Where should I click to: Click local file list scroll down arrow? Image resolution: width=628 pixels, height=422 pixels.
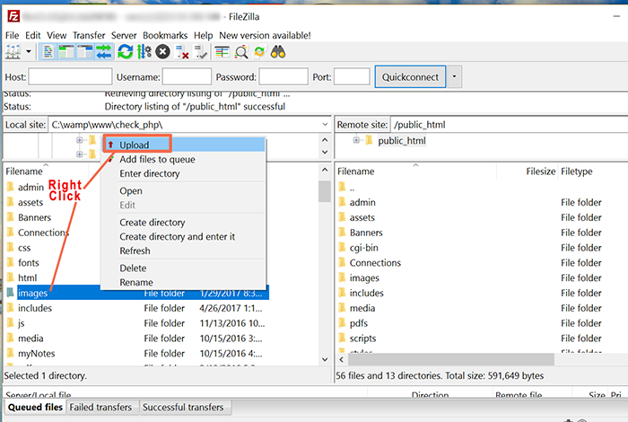325,359
